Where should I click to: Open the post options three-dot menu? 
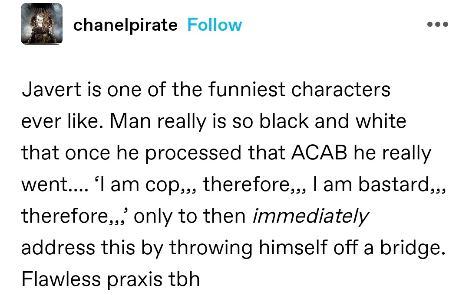click(x=437, y=24)
